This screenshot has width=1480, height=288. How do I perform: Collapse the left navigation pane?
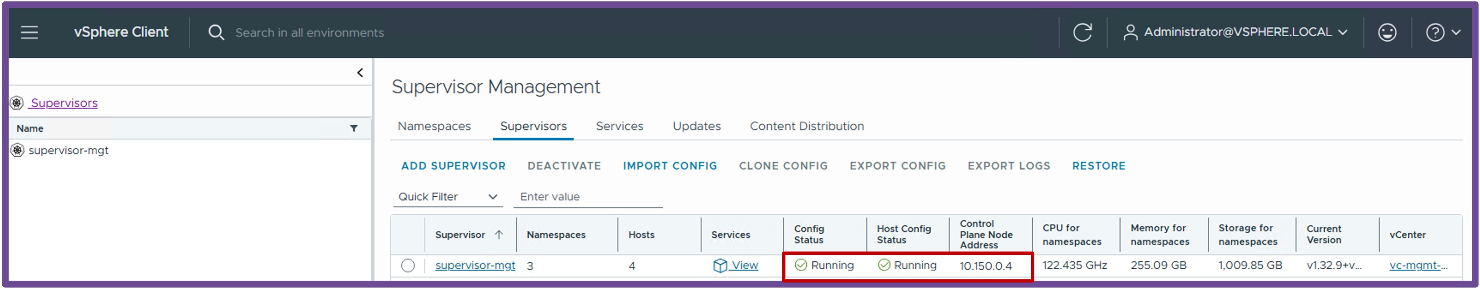(360, 73)
